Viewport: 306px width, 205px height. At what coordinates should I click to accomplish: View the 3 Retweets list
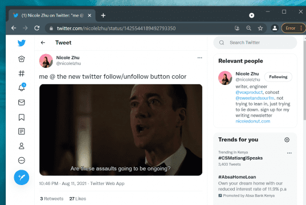click(x=52, y=199)
